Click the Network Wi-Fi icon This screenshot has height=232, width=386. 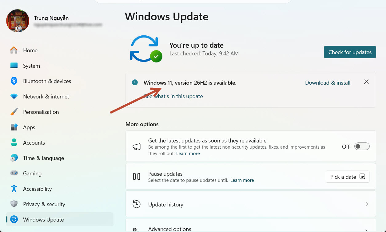pyautogui.click(x=14, y=96)
